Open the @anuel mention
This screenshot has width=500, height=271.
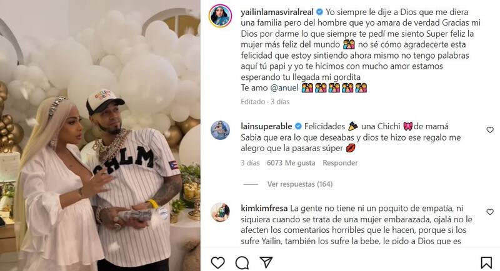pos(284,88)
